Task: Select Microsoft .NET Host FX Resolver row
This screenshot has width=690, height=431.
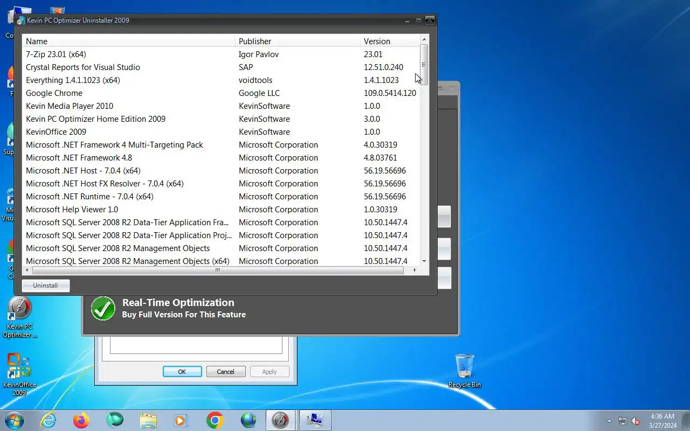Action: coord(220,184)
